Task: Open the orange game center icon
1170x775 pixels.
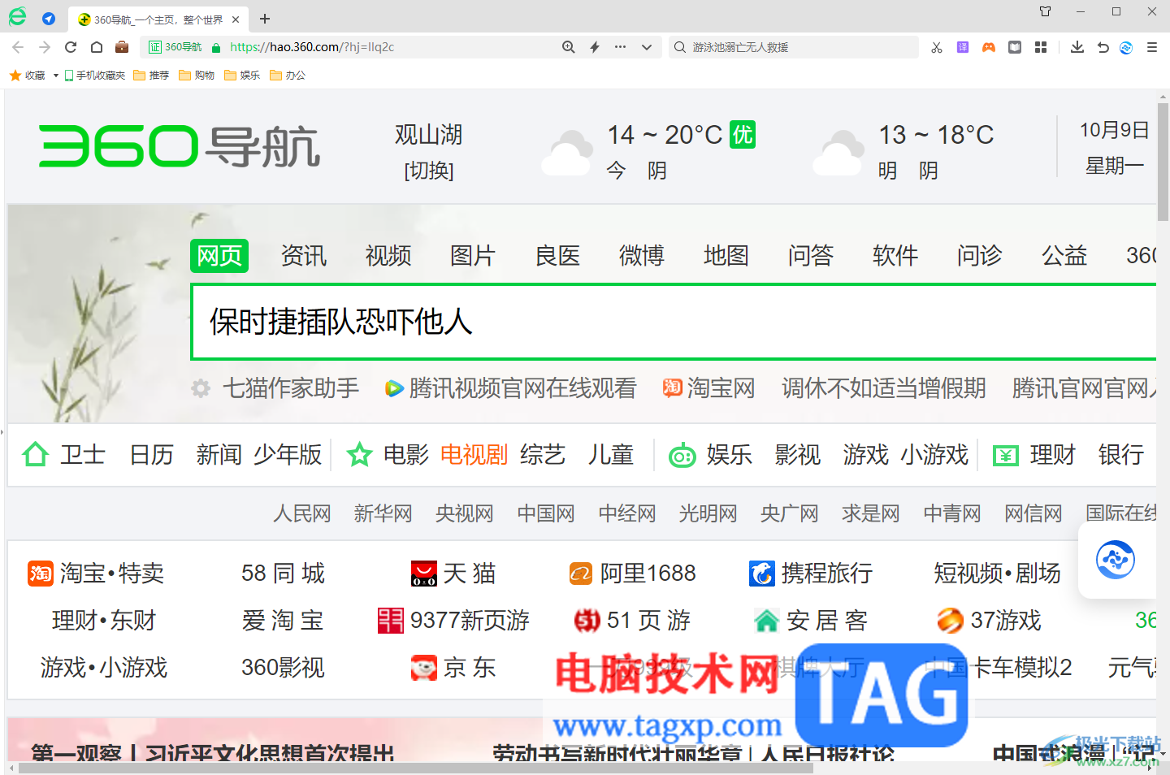Action: tap(988, 46)
